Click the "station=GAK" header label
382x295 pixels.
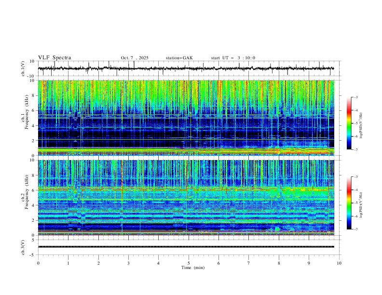point(179,58)
